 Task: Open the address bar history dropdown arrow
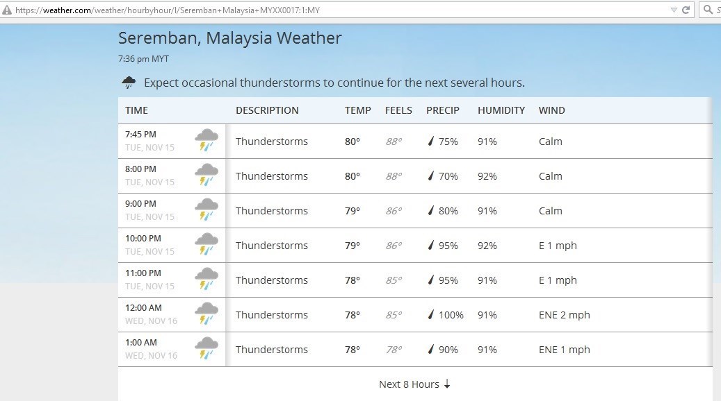click(x=673, y=10)
